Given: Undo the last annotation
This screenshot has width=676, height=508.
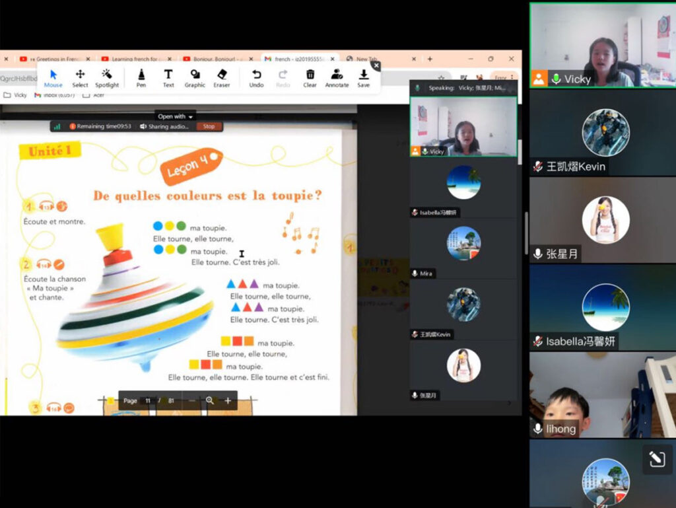Looking at the screenshot, I should (256, 79).
